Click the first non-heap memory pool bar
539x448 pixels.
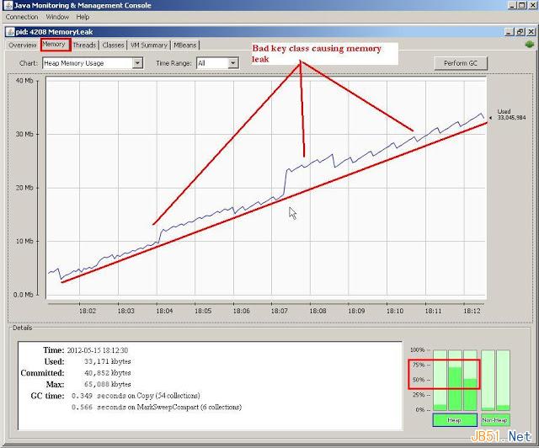[x=488, y=381]
